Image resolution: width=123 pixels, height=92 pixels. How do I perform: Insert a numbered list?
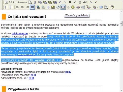tap(6, 7)
